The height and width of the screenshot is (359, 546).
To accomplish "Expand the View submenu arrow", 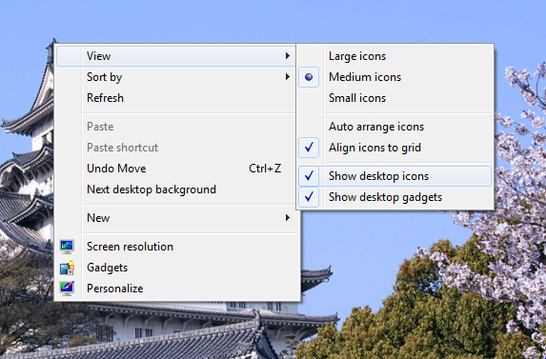I will pos(287,55).
